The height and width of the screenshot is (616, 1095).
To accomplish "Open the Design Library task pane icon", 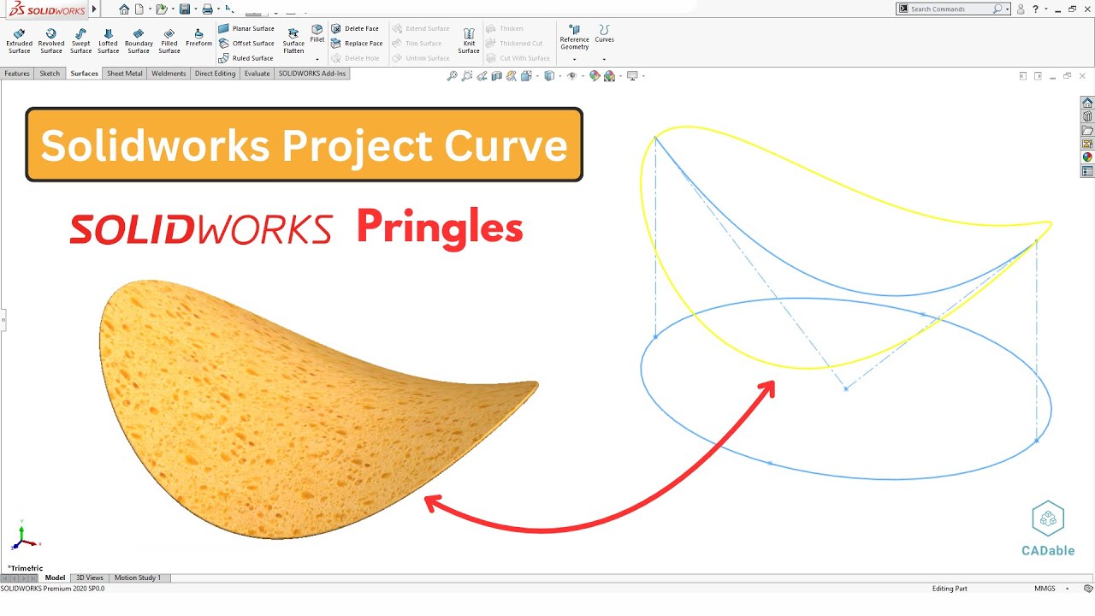I will (1087, 116).
